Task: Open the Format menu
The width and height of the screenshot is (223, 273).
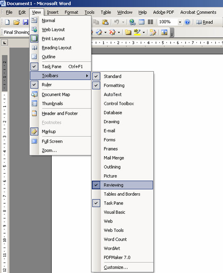Action: [71, 12]
